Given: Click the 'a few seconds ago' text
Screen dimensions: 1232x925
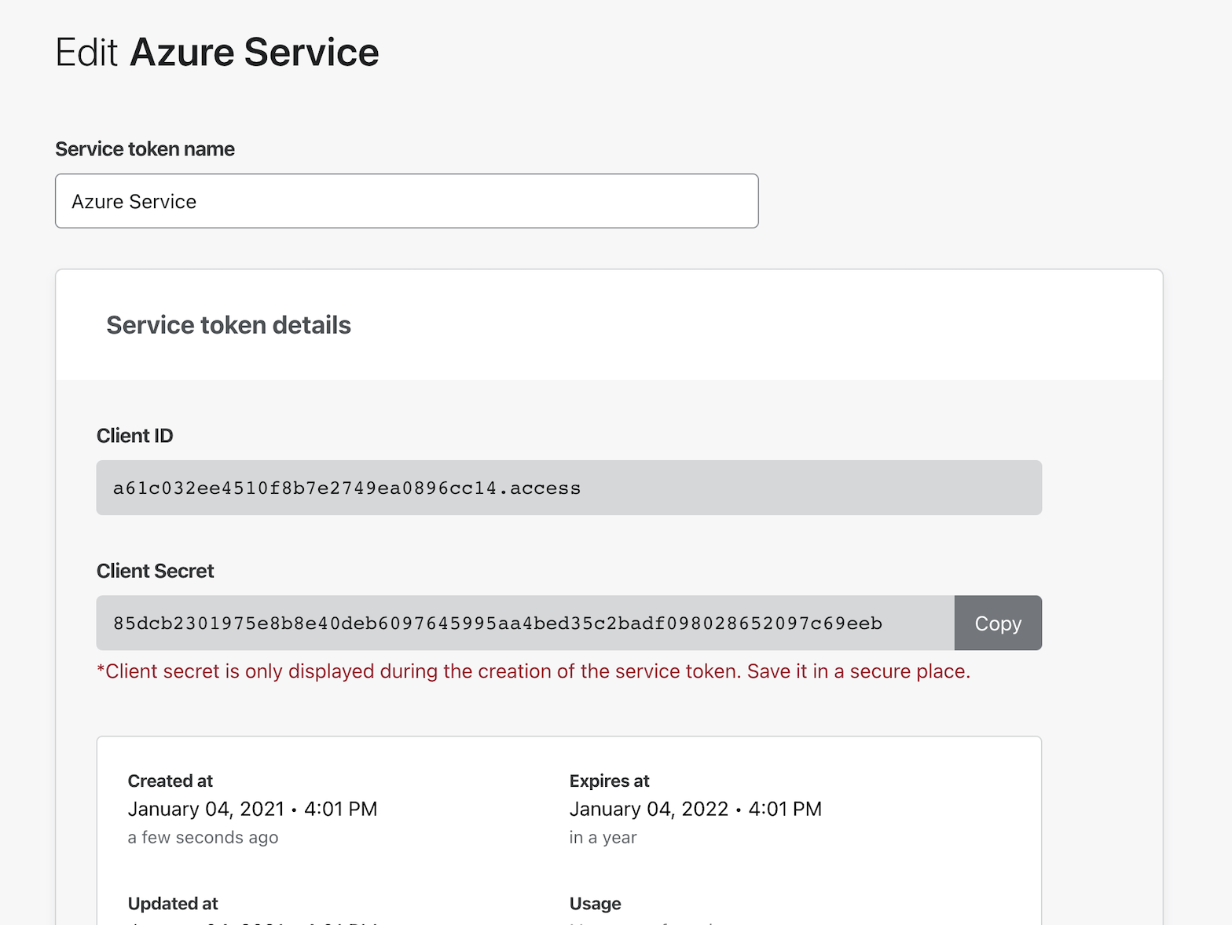Looking at the screenshot, I should point(203,837).
